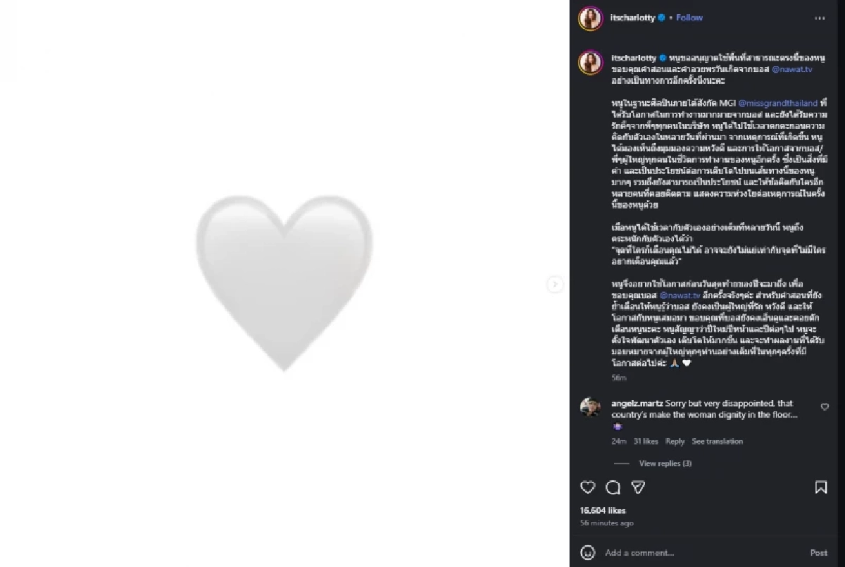Open the comment bubble icon
The image size is (845, 567).
(613, 487)
